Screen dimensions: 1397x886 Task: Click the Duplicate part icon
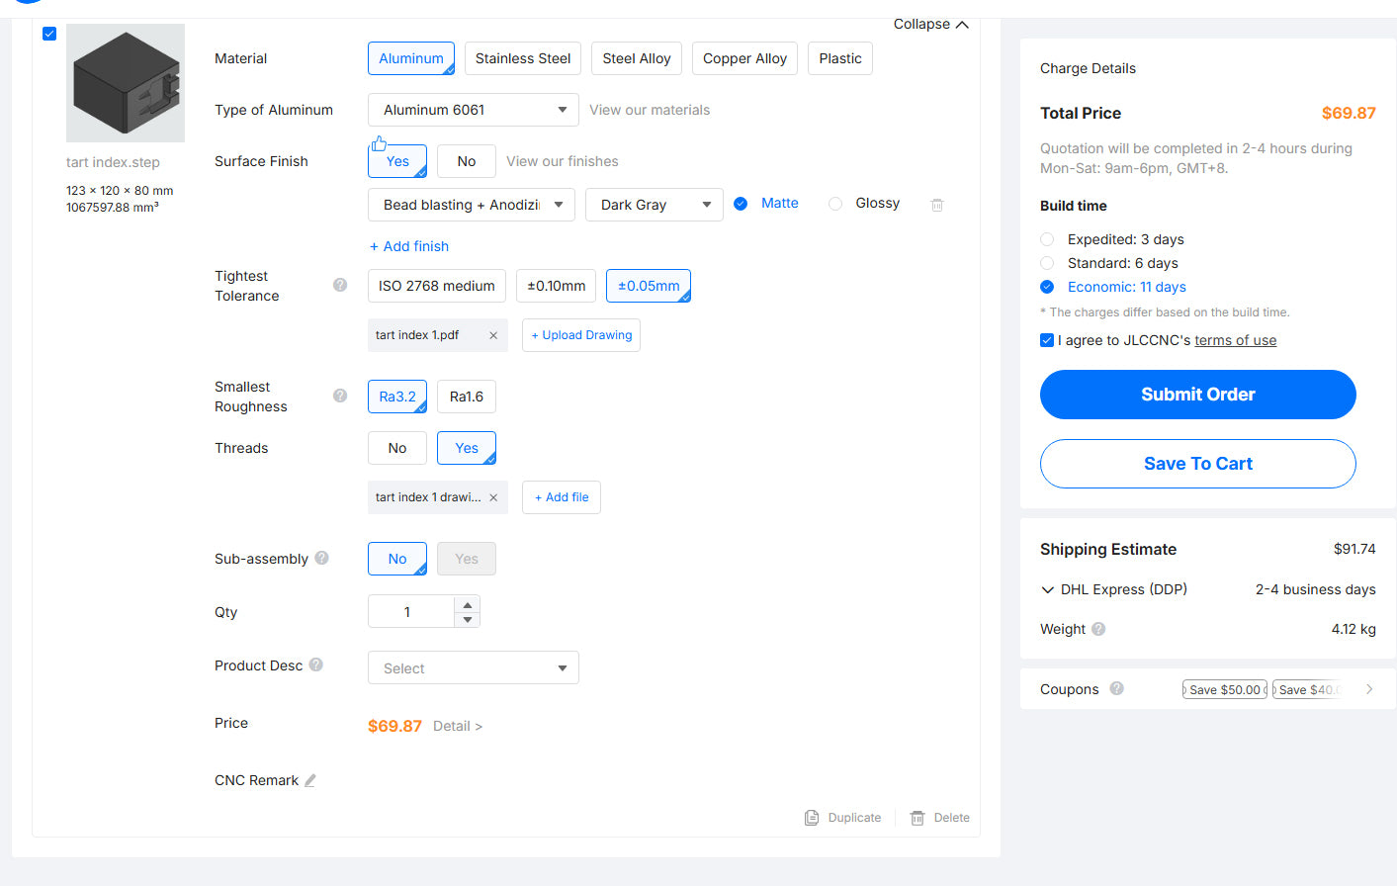812,818
